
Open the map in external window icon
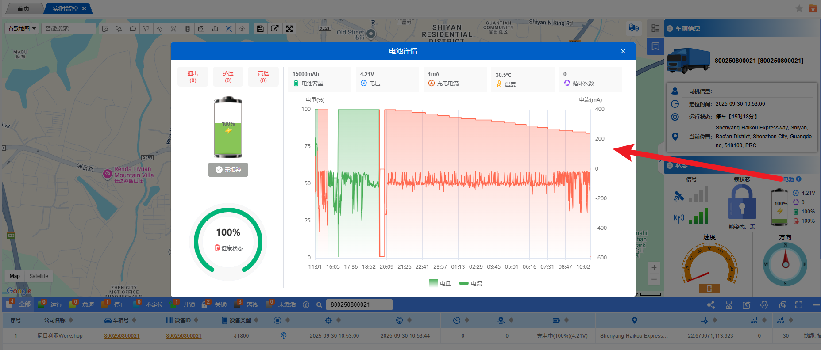275,29
